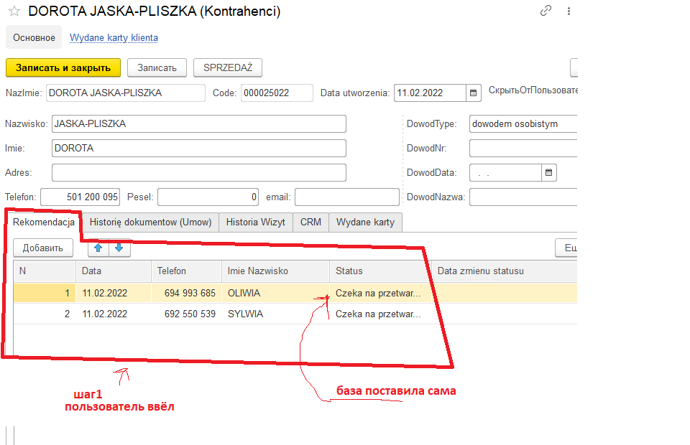Click the favorite star icon
The image size is (690, 445).
point(14,11)
